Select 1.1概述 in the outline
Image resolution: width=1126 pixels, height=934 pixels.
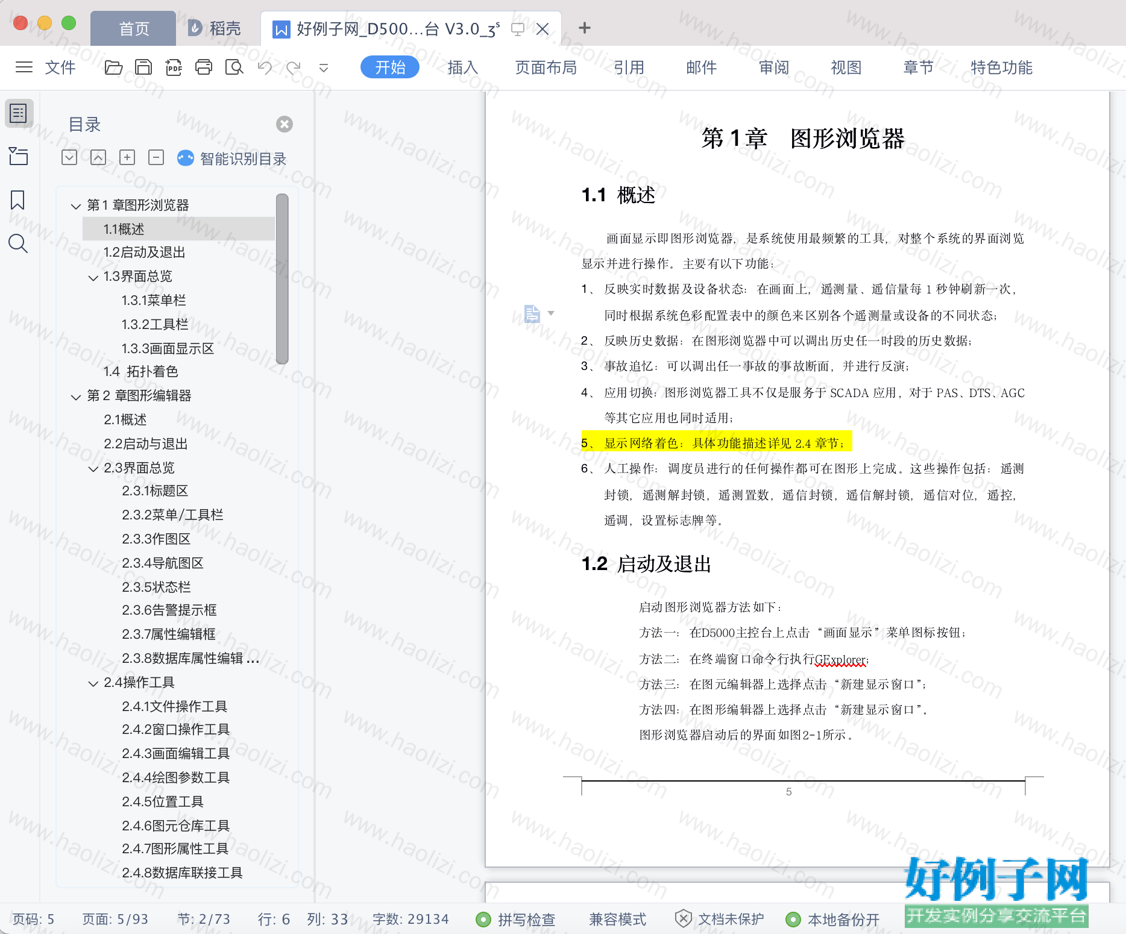tap(178, 229)
